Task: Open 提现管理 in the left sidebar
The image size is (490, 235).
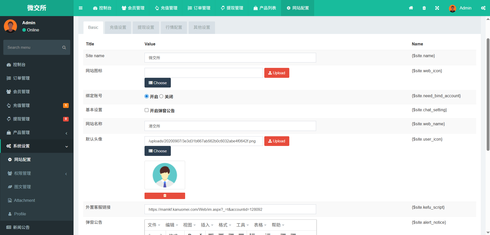Action: coord(37,119)
